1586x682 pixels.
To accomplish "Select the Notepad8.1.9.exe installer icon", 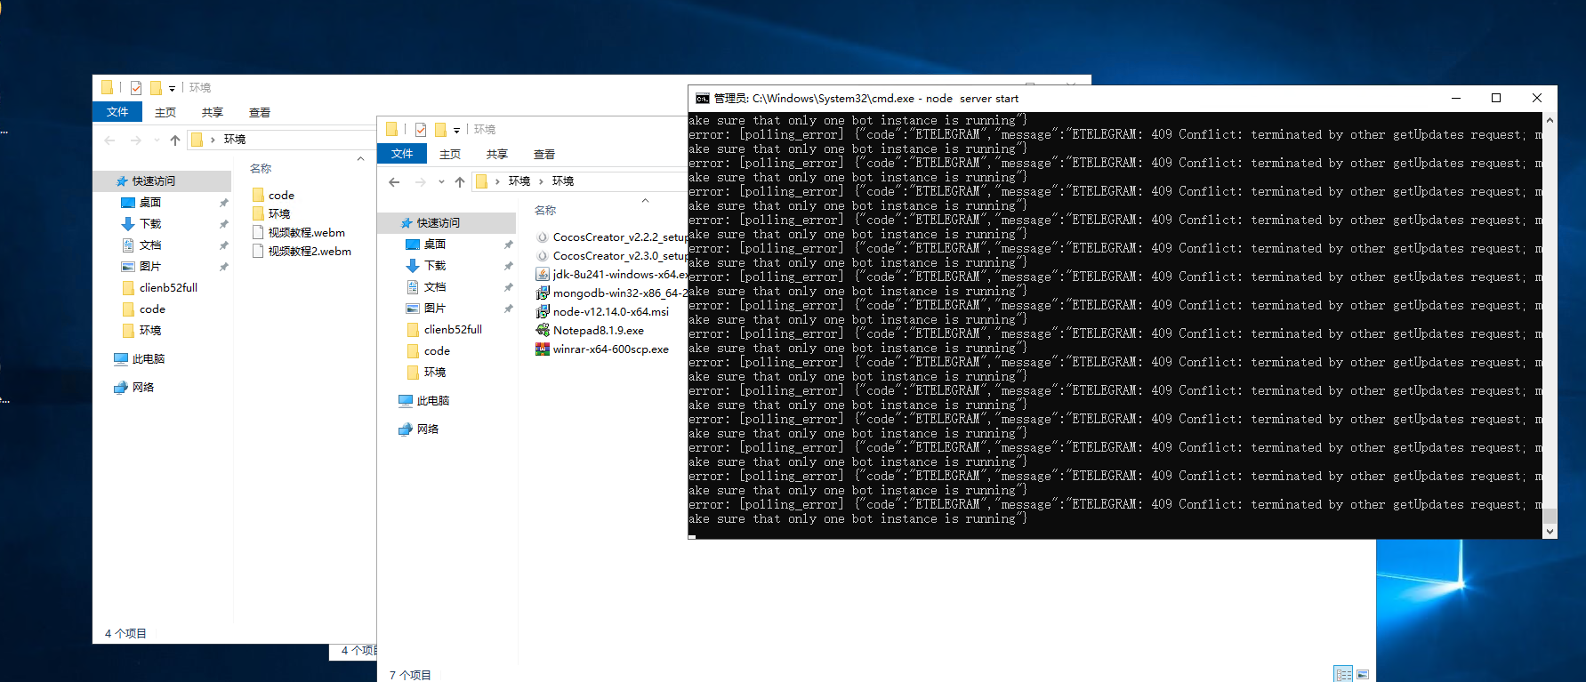I will pos(542,330).
